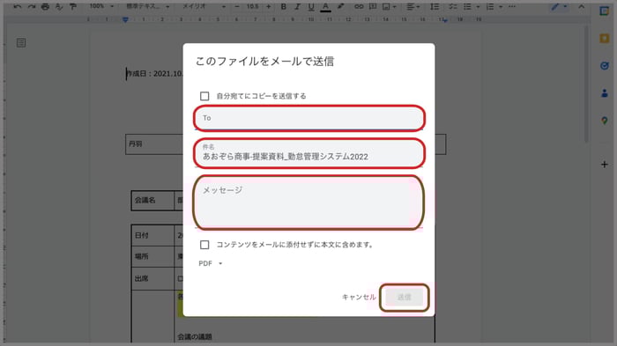
Task: Click the Redo toolbar icon
Action: click(x=32, y=7)
